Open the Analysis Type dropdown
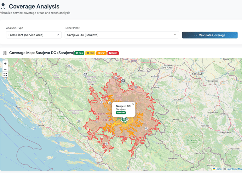The image size is (242, 173). tap(34, 35)
